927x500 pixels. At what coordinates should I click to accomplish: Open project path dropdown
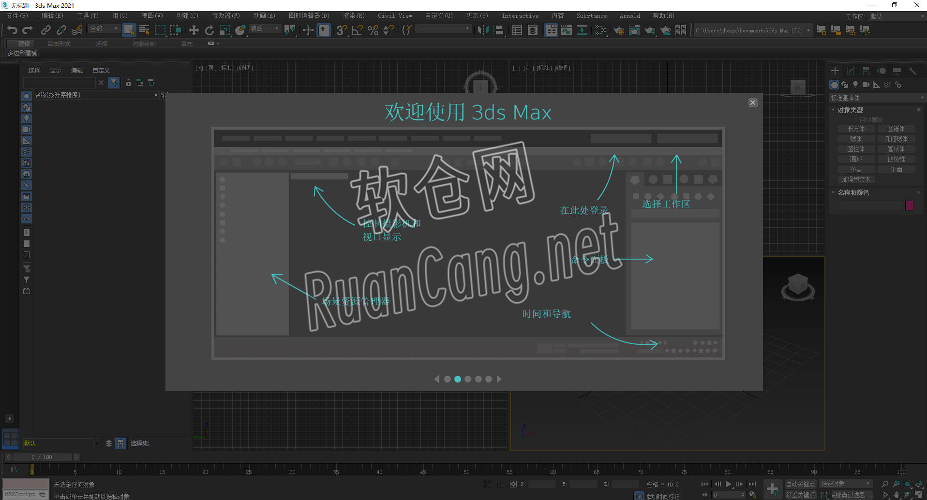753,30
